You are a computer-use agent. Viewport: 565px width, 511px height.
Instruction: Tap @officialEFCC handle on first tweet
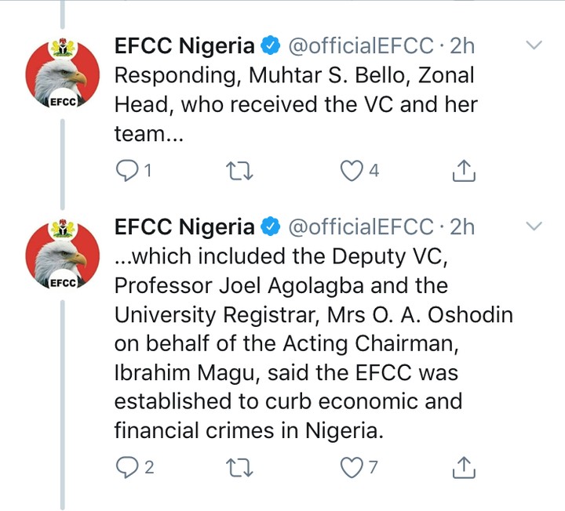(x=361, y=46)
